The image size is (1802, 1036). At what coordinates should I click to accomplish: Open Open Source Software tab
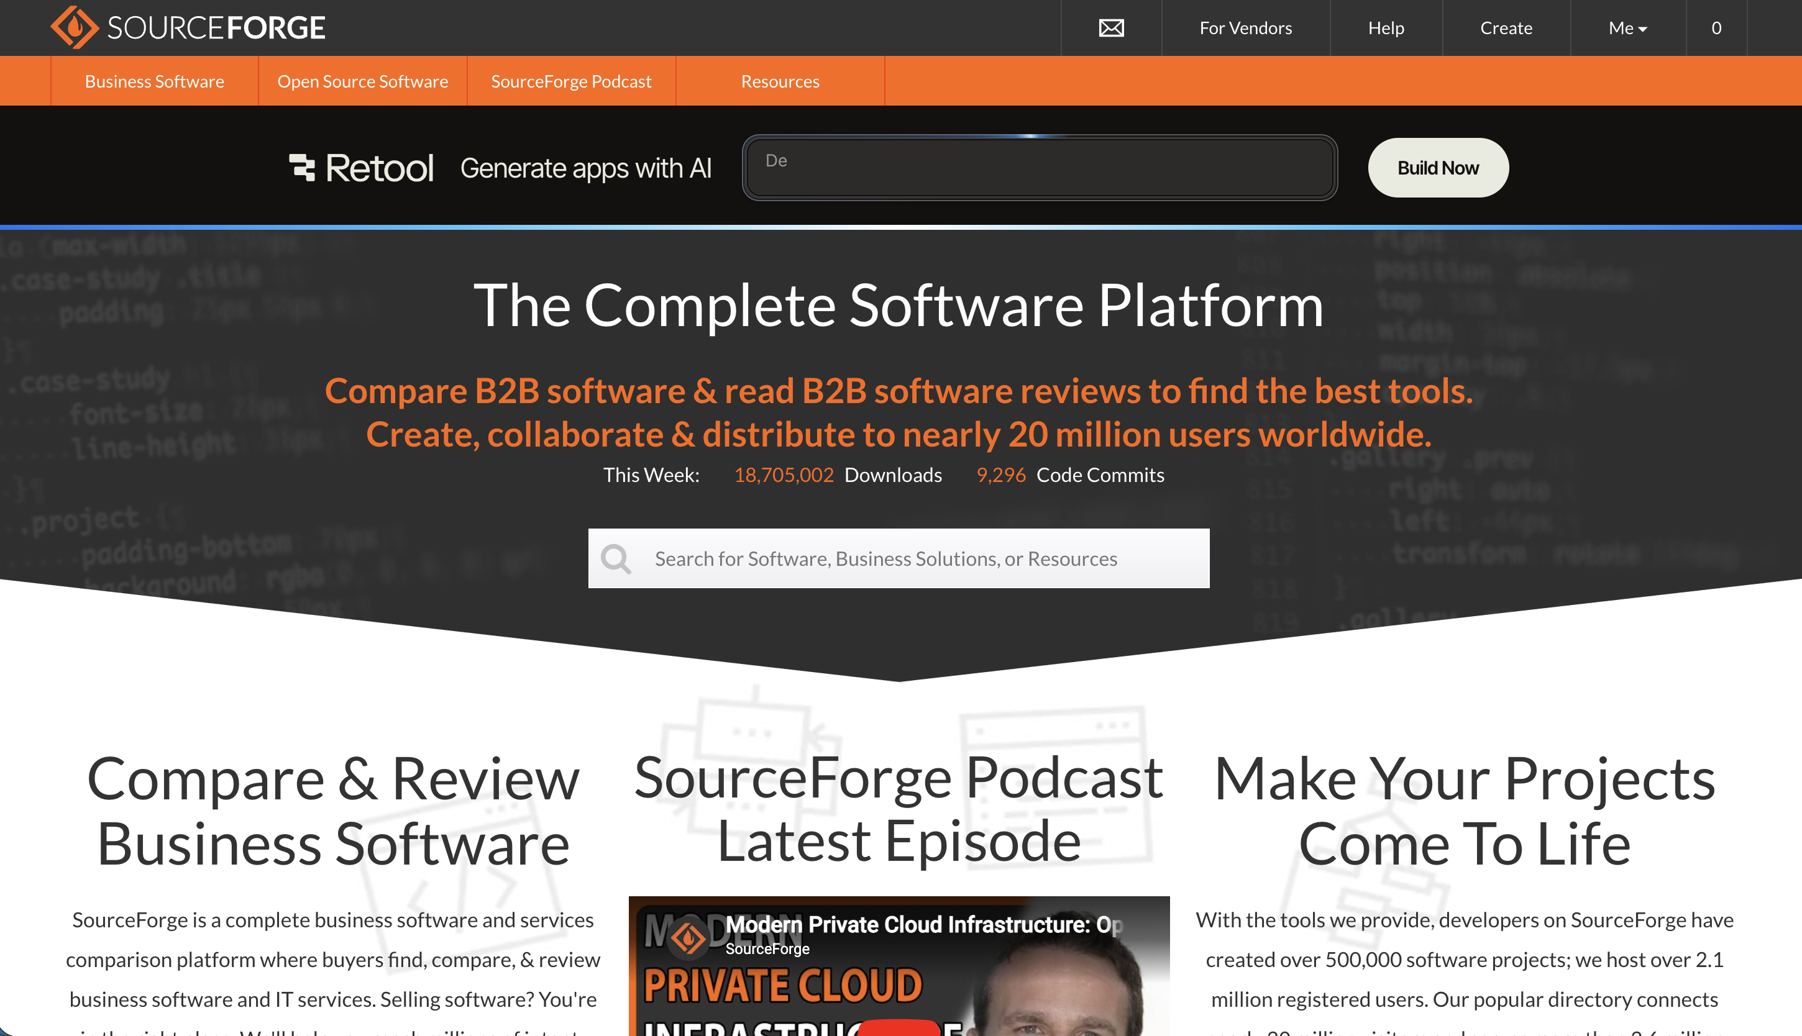click(362, 81)
